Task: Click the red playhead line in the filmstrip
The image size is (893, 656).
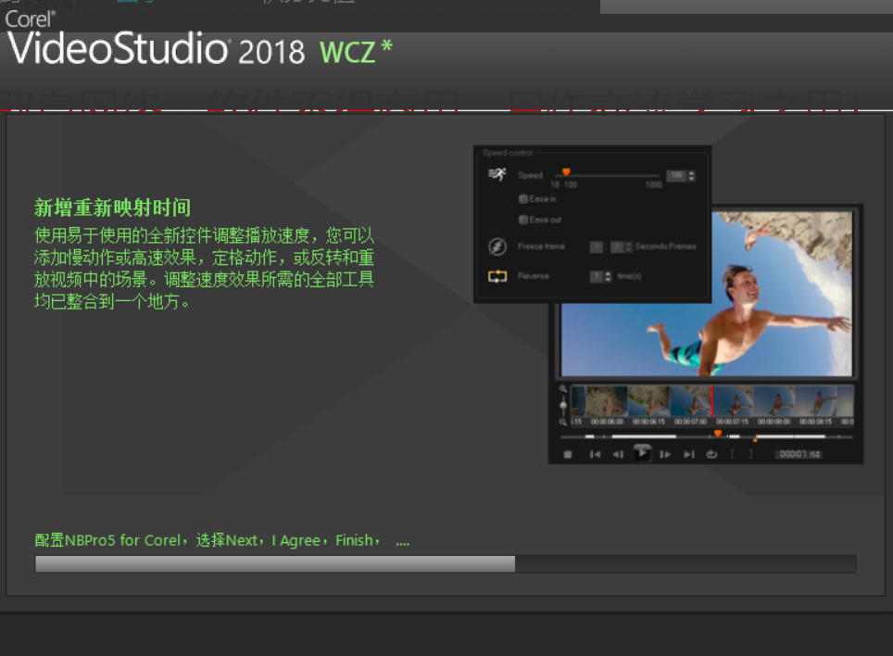Action: [711, 401]
